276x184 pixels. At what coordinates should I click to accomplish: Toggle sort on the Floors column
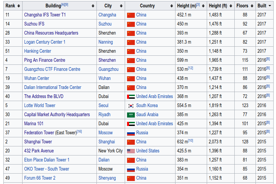click(252, 6)
